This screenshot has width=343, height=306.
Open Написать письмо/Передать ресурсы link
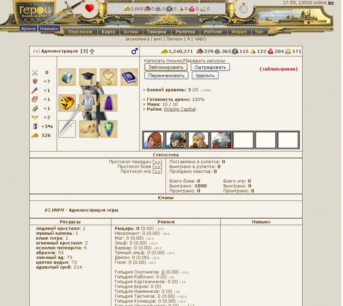pyautogui.click(x=184, y=61)
